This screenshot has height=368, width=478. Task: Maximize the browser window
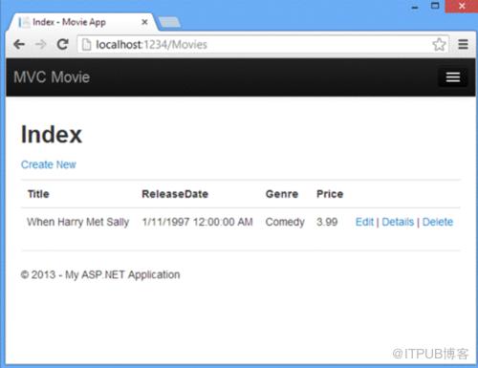pos(435,6)
